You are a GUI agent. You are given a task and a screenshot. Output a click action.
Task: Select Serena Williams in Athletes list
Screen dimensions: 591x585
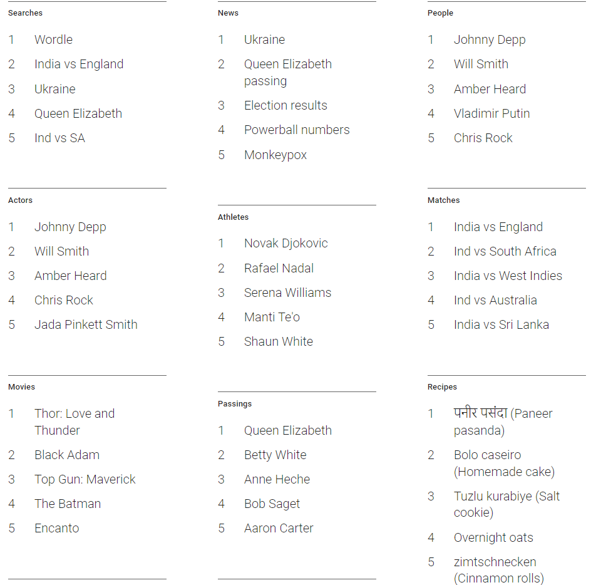coord(287,292)
